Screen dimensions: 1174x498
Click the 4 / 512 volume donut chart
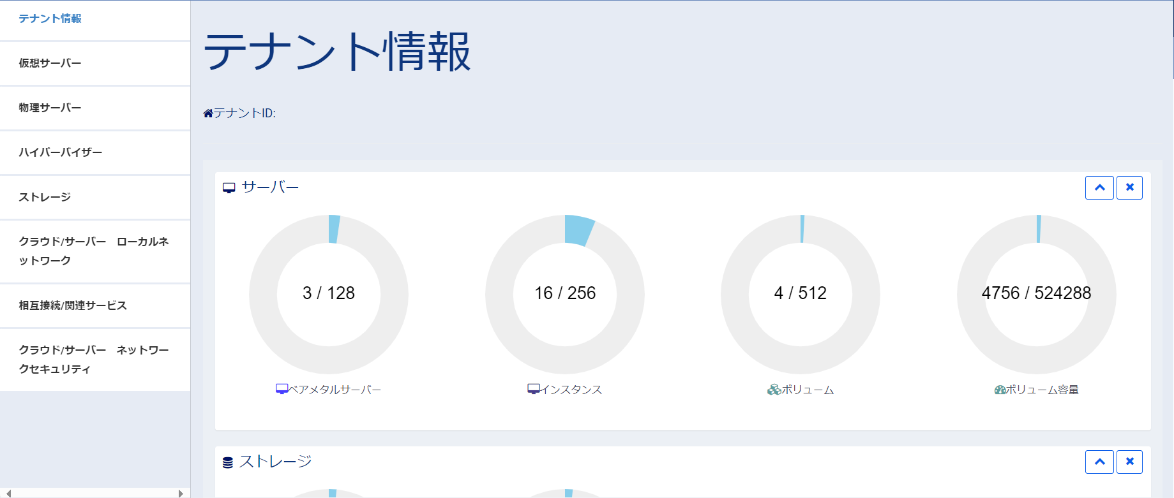click(801, 294)
